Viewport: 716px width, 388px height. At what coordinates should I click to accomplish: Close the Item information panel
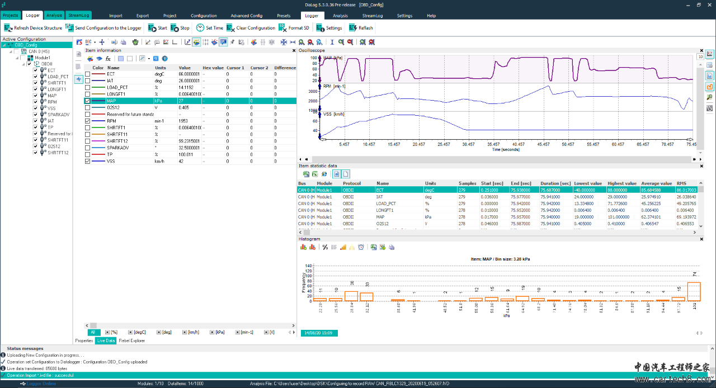point(294,50)
